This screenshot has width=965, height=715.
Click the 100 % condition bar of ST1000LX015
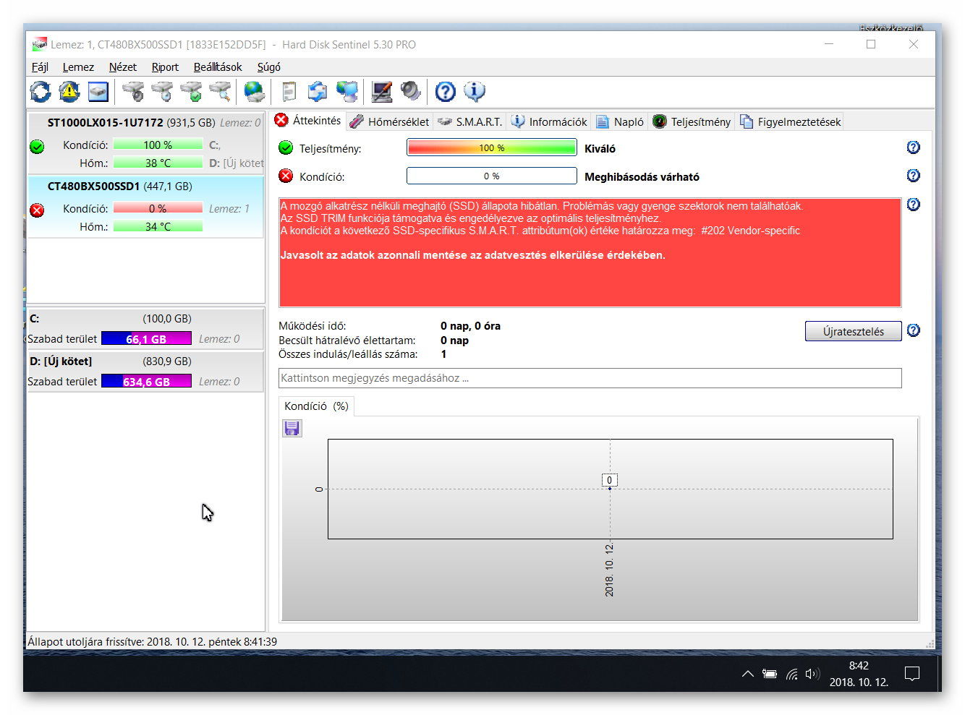[158, 145]
